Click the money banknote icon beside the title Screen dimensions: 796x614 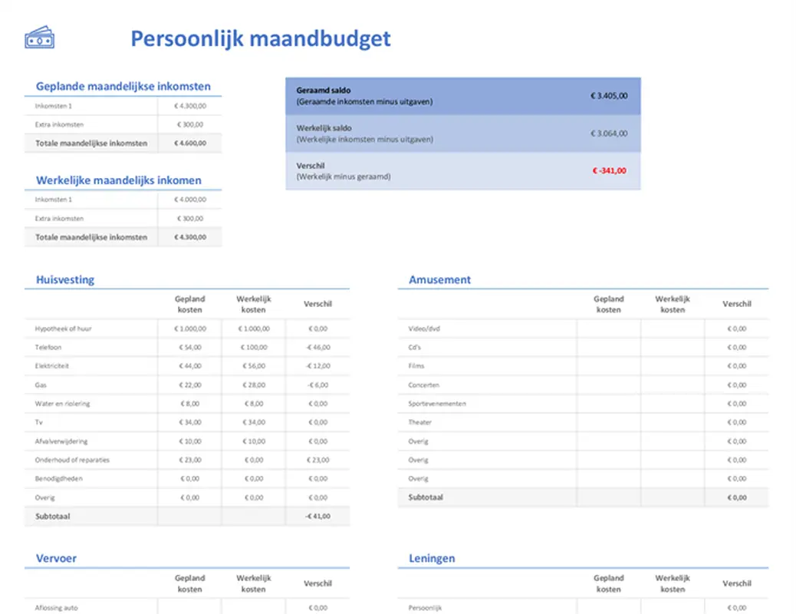coord(40,38)
